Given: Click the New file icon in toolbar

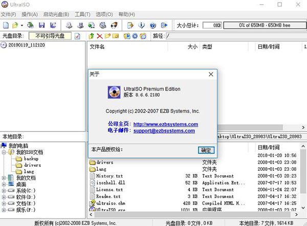Looking at the screenshot, I should tap(6, 25).
